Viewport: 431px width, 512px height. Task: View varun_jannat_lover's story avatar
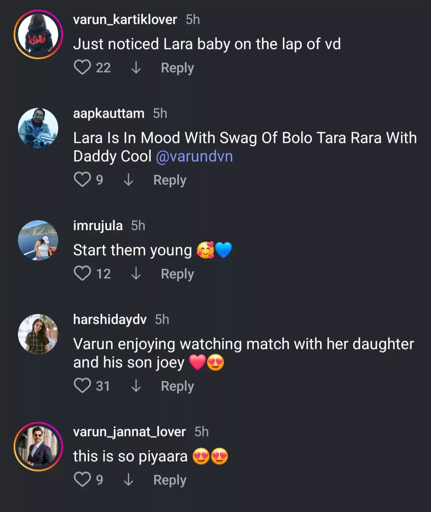click(x=38, y=447)
